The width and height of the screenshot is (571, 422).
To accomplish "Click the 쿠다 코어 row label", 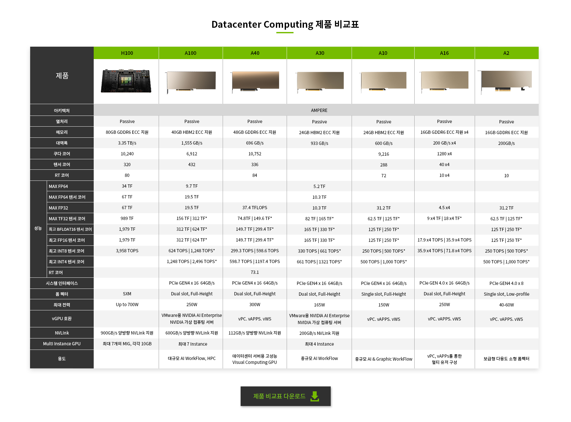I will (62, 154).
